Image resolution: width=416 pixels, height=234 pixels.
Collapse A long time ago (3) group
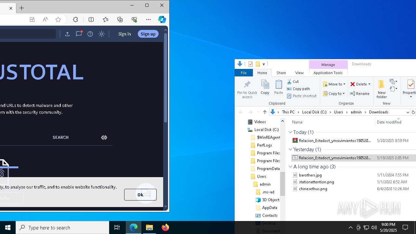291,167
